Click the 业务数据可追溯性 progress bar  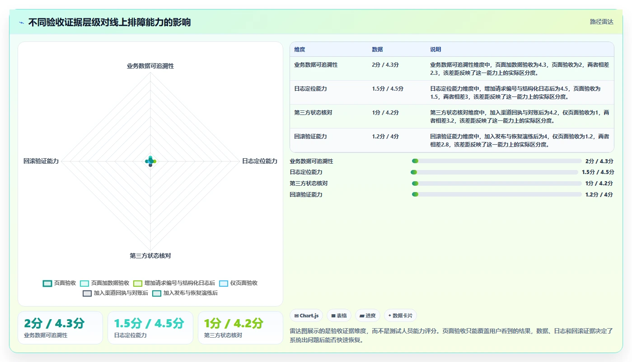point(497,161)
